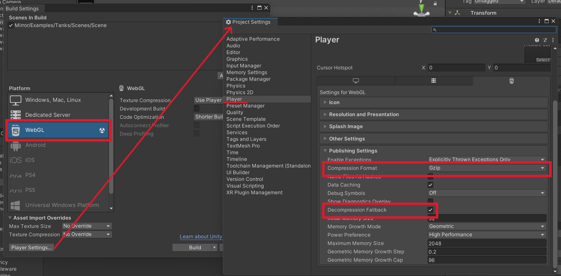Open Player settings help documentation icon
Screen dimensions: 561x276
pyautogui.click(x=537, y=40)
